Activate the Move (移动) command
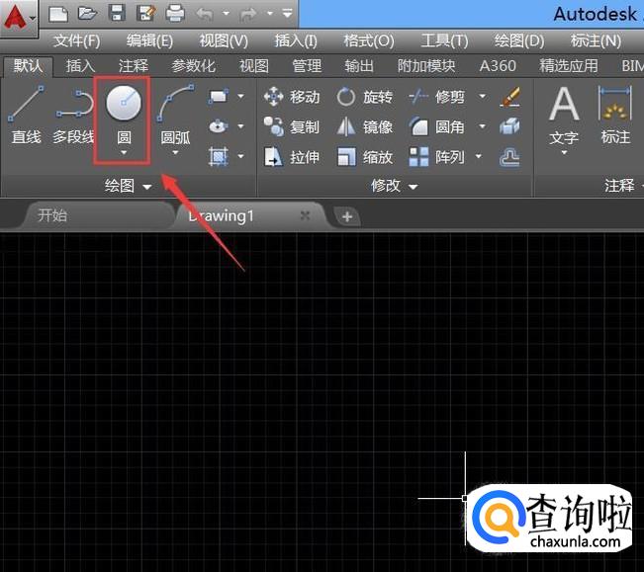 pyautogui.click(x=292, y=97)
